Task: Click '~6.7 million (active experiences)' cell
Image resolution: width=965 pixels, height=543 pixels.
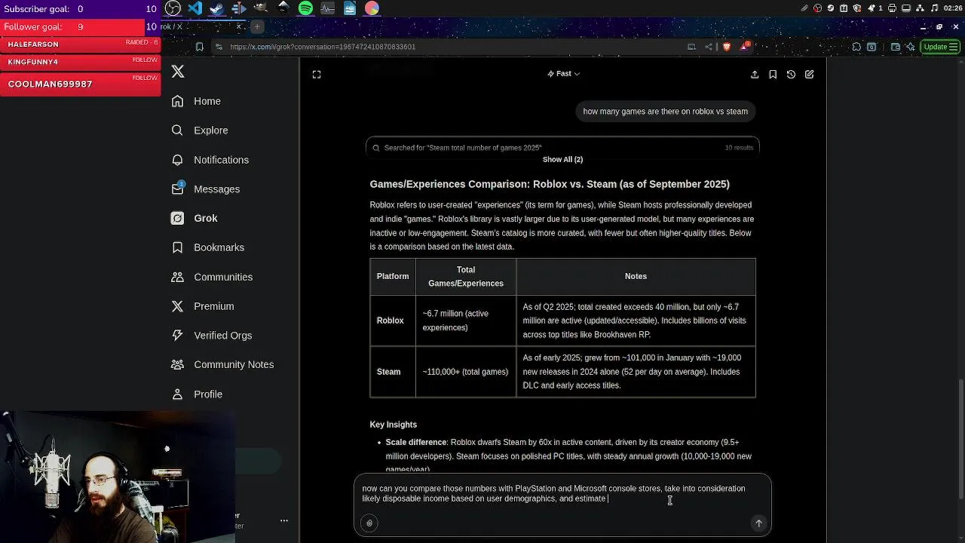Action: pos(466,321)
